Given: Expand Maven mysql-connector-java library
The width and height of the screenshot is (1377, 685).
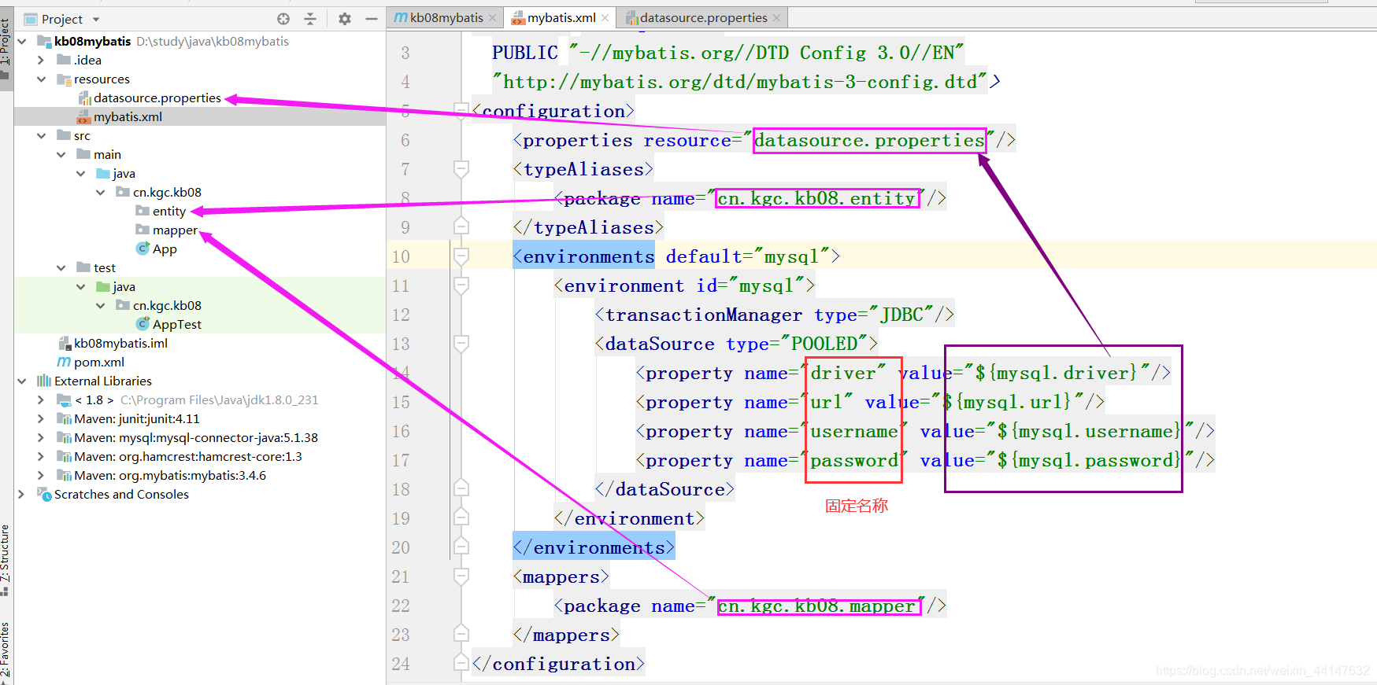Looking at the screenshot, I should coord(41,437).
